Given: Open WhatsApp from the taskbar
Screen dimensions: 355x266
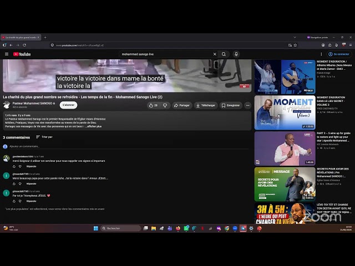Looking at the screenshot, I should 186,228.
